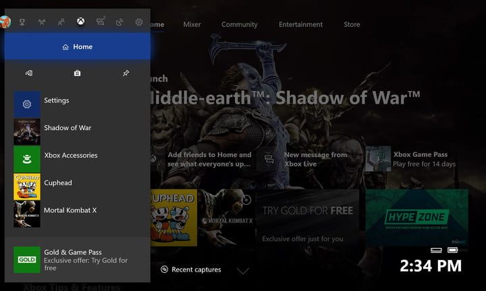Switch to the Mixer tab
This screenshot has height=291, width=486.
click(x=192, y=24)
